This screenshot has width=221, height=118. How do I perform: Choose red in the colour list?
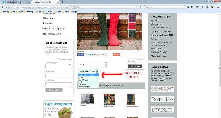pos(80,82)
